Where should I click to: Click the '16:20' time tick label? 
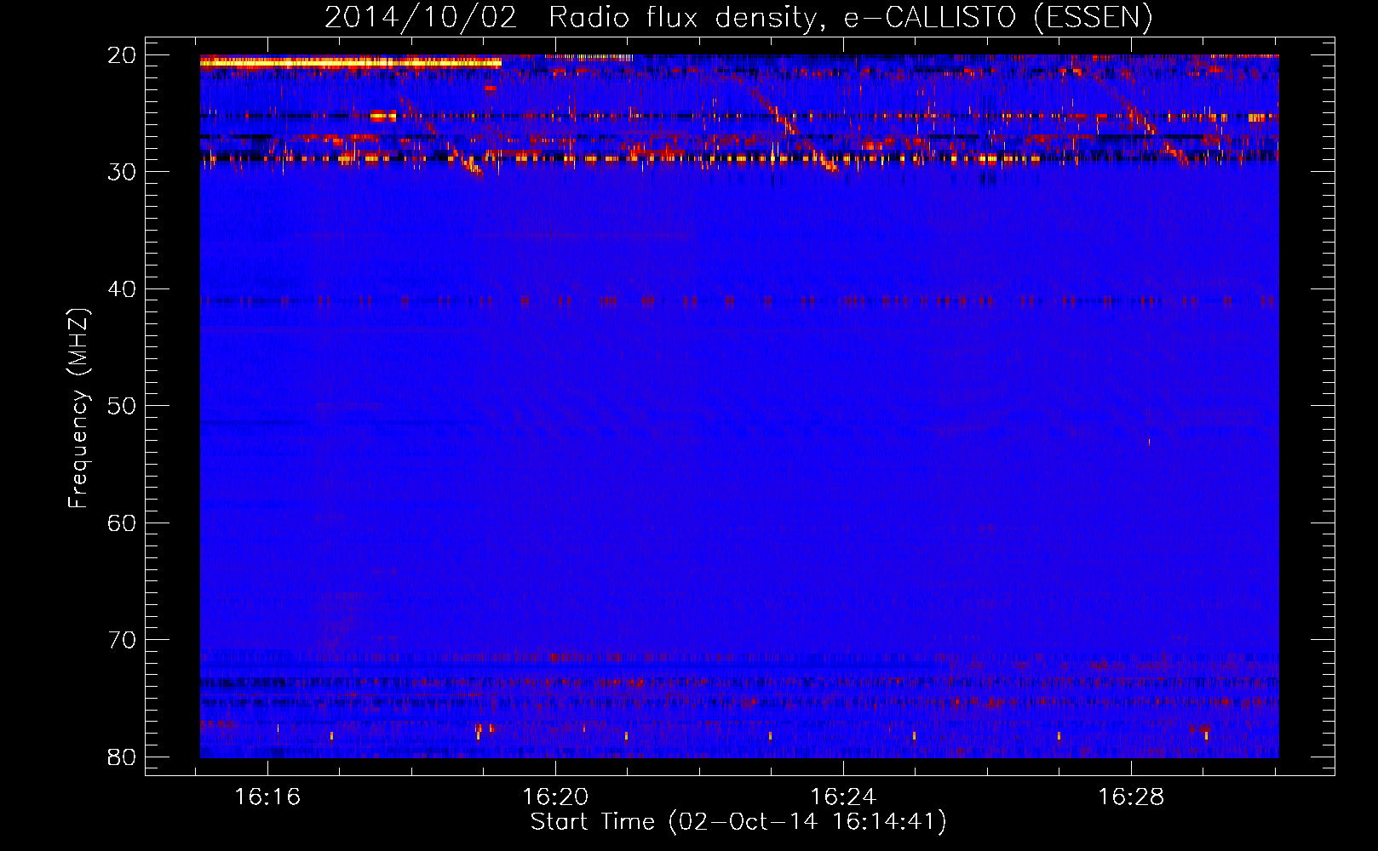(555, 797)
